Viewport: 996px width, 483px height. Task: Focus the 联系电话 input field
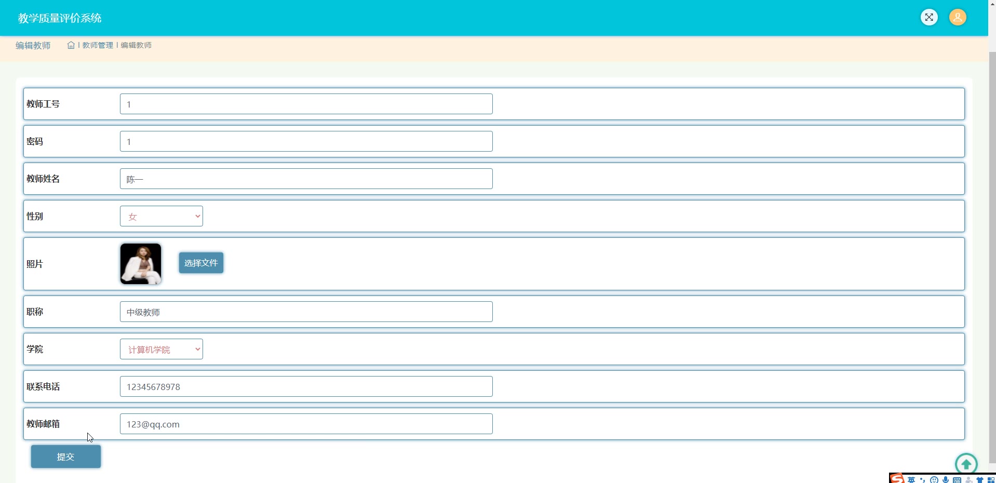coord(306,386)
